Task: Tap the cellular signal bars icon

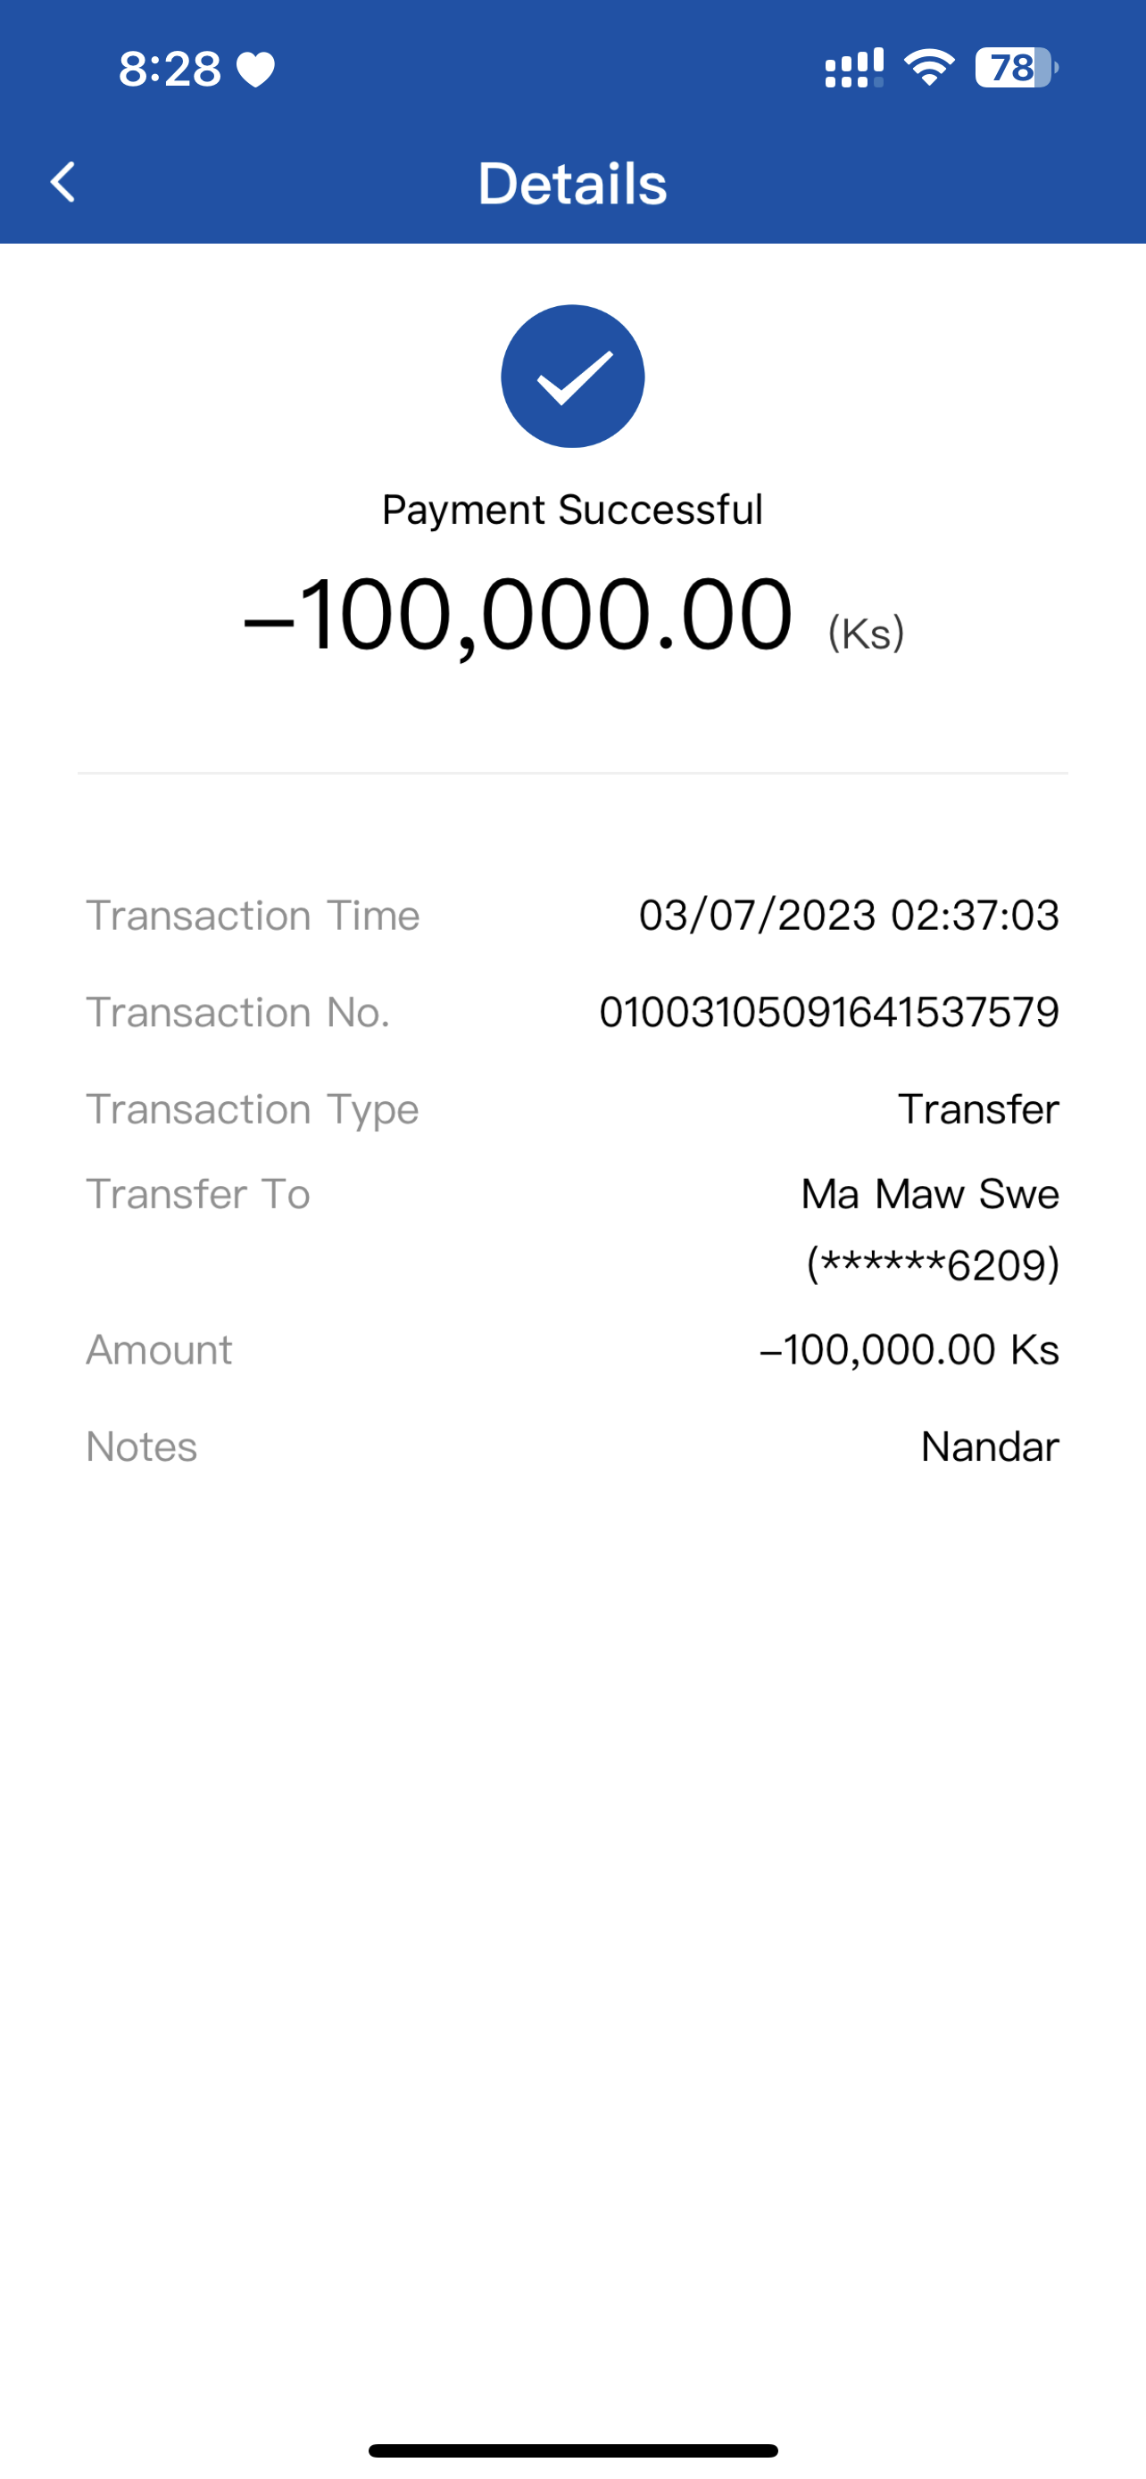Action: (x=853, y=69)
